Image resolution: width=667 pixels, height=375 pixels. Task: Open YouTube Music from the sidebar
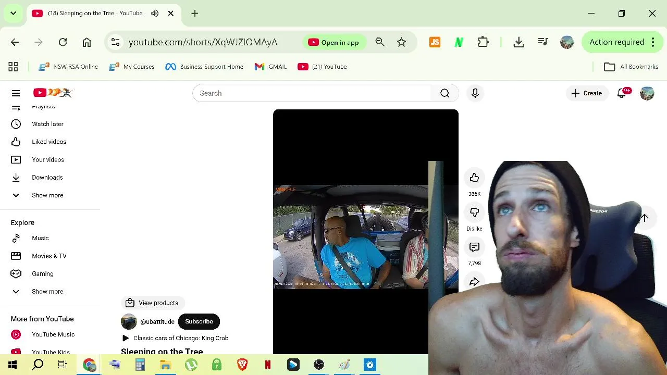pos(53,334)
